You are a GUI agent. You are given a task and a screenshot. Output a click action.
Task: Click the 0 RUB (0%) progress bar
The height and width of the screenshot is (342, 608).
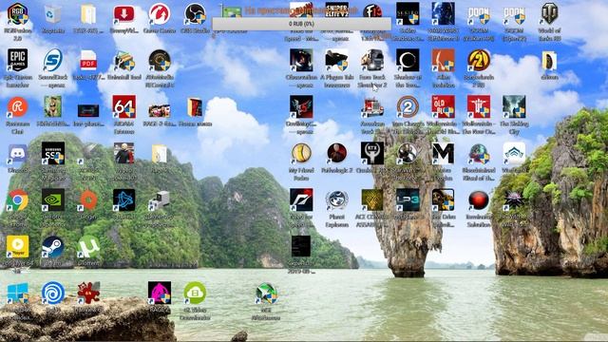(301, 24)
